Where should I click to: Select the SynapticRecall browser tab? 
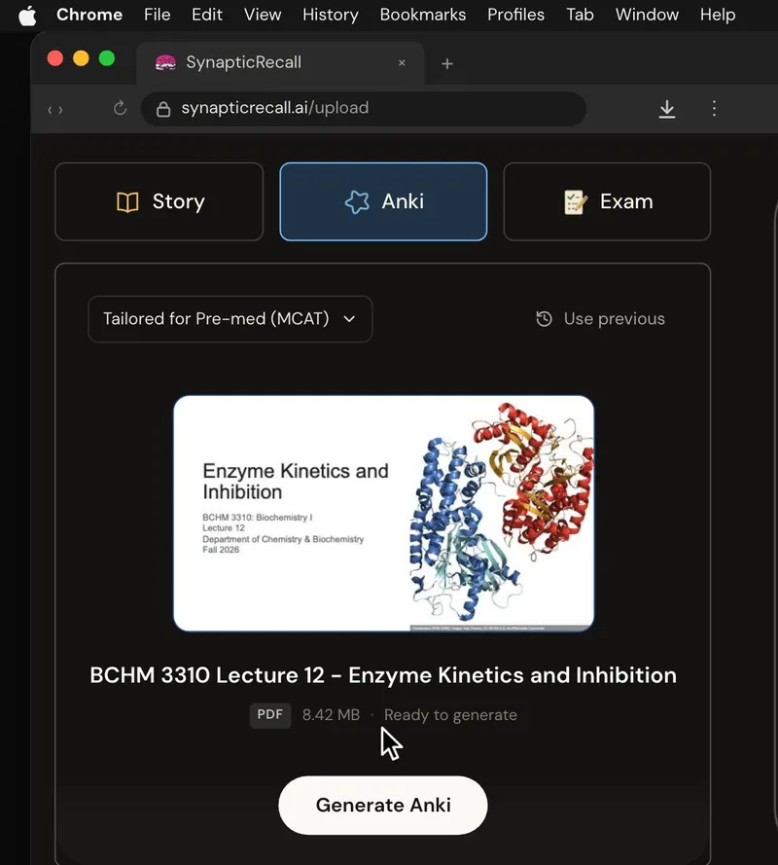point(280,63)
